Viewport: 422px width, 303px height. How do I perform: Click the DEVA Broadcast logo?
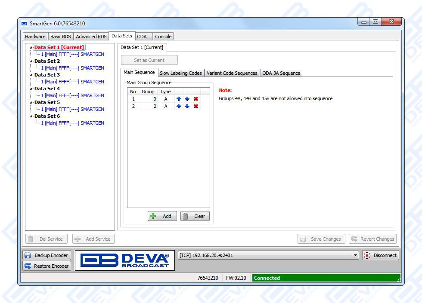[x=125, y=260]
